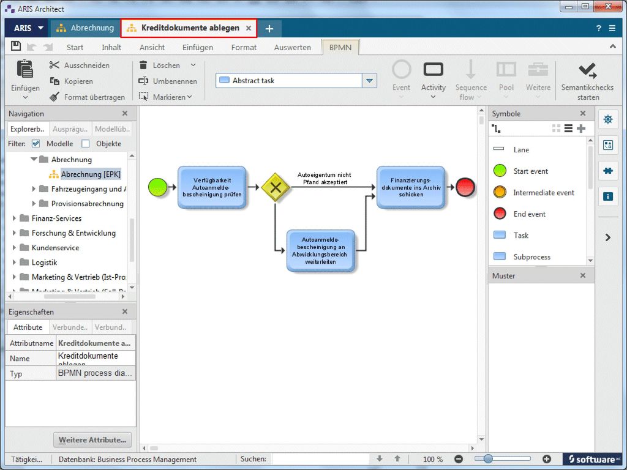Expand the Provisionsabrechnung folder
The image size is (627, 470).
pos(34,203)
